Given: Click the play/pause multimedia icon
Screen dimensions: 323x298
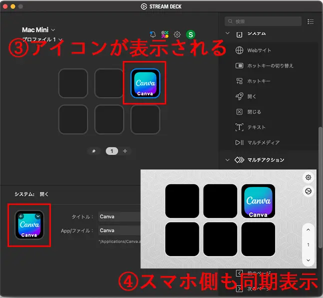Looking at the screenshot, I should (x=239, y=142).
